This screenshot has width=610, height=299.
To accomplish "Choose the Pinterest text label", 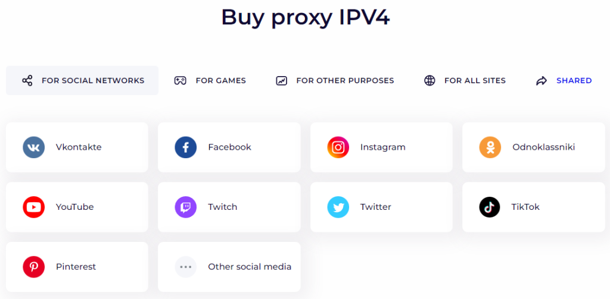I will point(76,267).
